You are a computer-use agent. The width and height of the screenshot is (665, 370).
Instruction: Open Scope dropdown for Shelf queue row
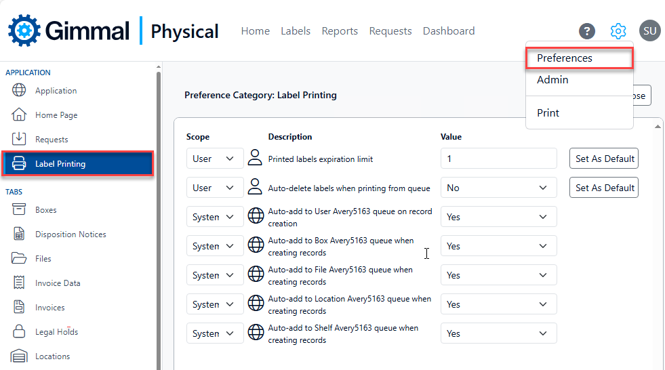[x=214, y=333]
